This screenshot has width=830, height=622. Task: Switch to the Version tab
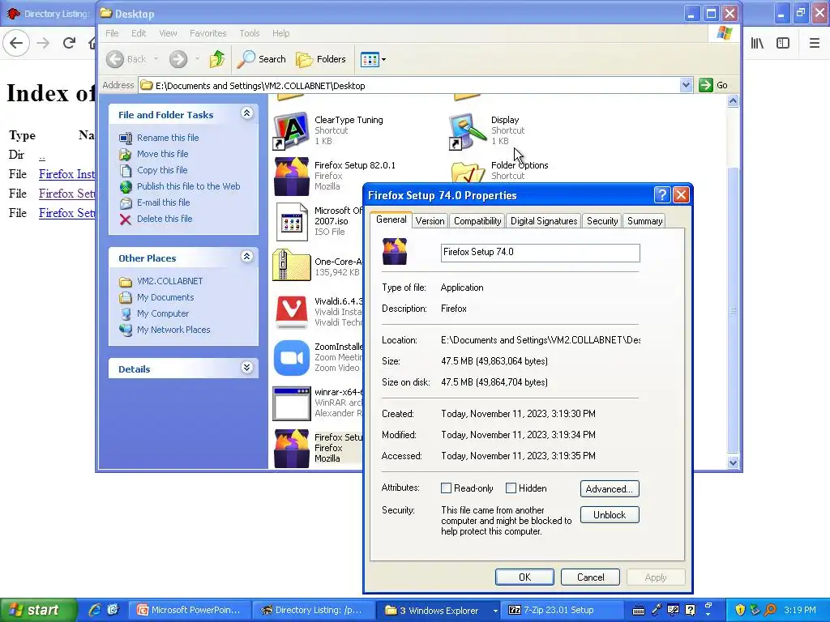(x=430, y=221)
